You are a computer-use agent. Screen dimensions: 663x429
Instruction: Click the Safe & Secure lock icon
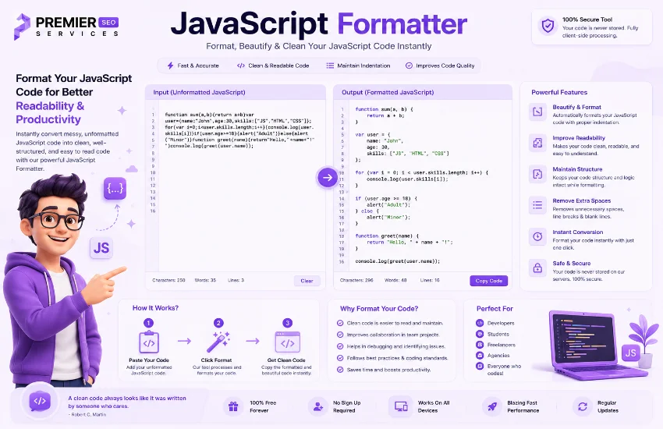(537, 268)
